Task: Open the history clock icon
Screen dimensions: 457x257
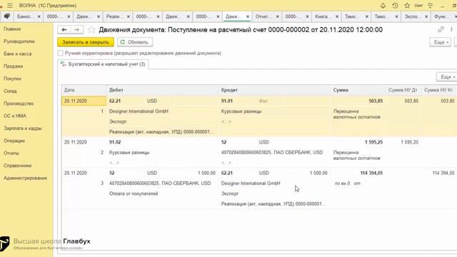Action: coord(395,6)
